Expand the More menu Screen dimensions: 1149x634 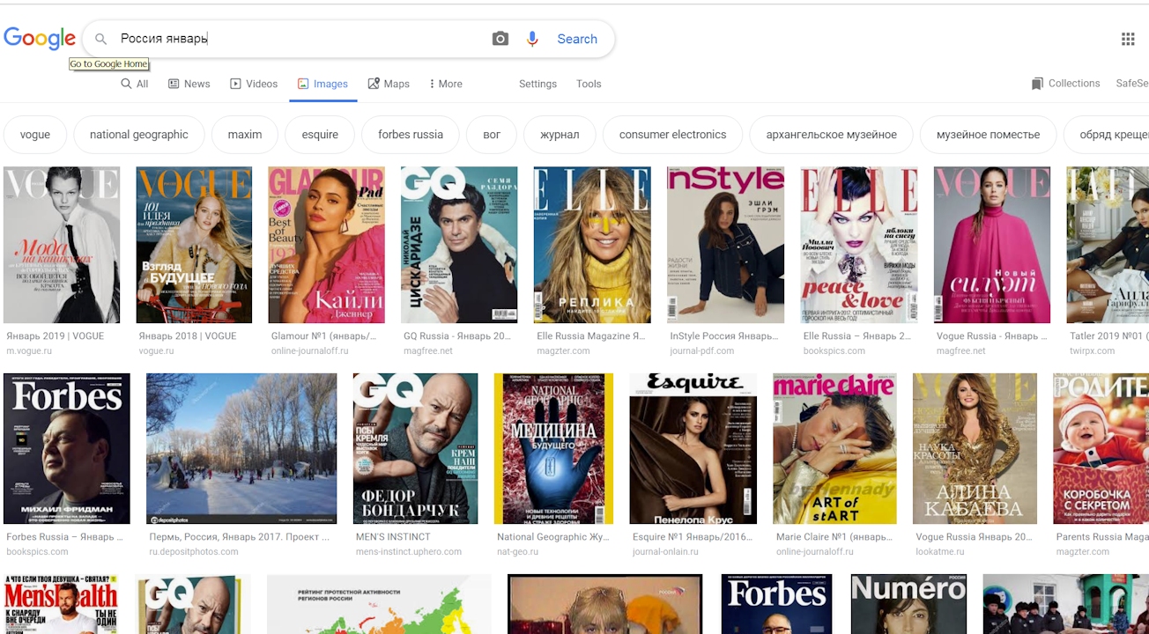[x=445, y=84]
